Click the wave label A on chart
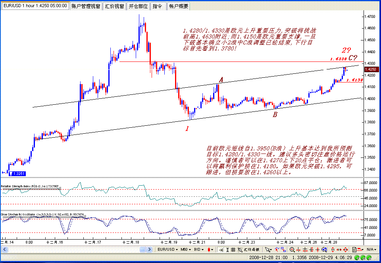The width and height of the screenshot is (381, 263). click(221, 80)
